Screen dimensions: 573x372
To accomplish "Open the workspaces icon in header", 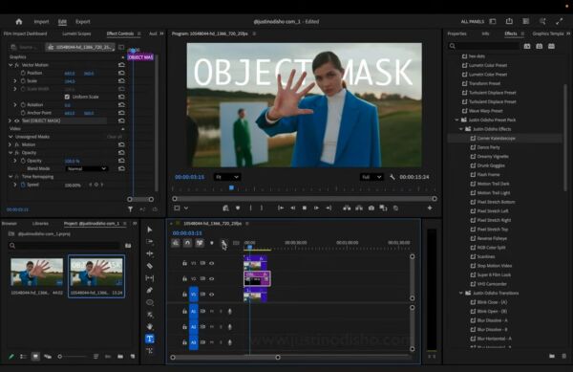I will pyautogui.click(x=493, y=22).
